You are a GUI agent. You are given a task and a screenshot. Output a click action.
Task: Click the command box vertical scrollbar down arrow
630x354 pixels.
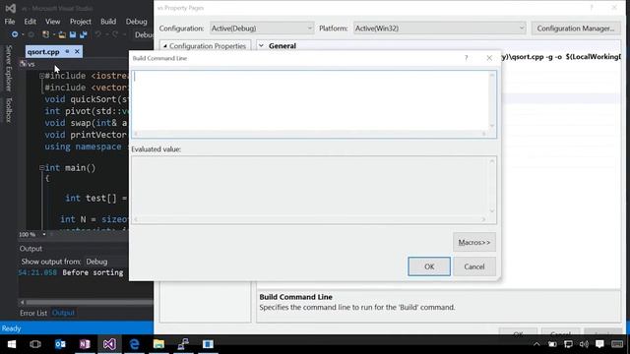pyautogui.click(x=492, y=126)
